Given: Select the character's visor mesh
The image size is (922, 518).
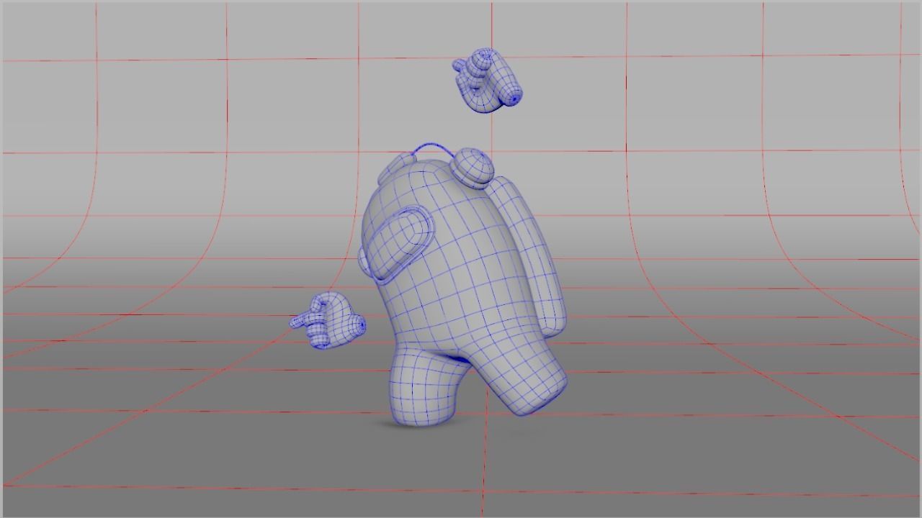Looking at the screenshot, I should 399,244.
